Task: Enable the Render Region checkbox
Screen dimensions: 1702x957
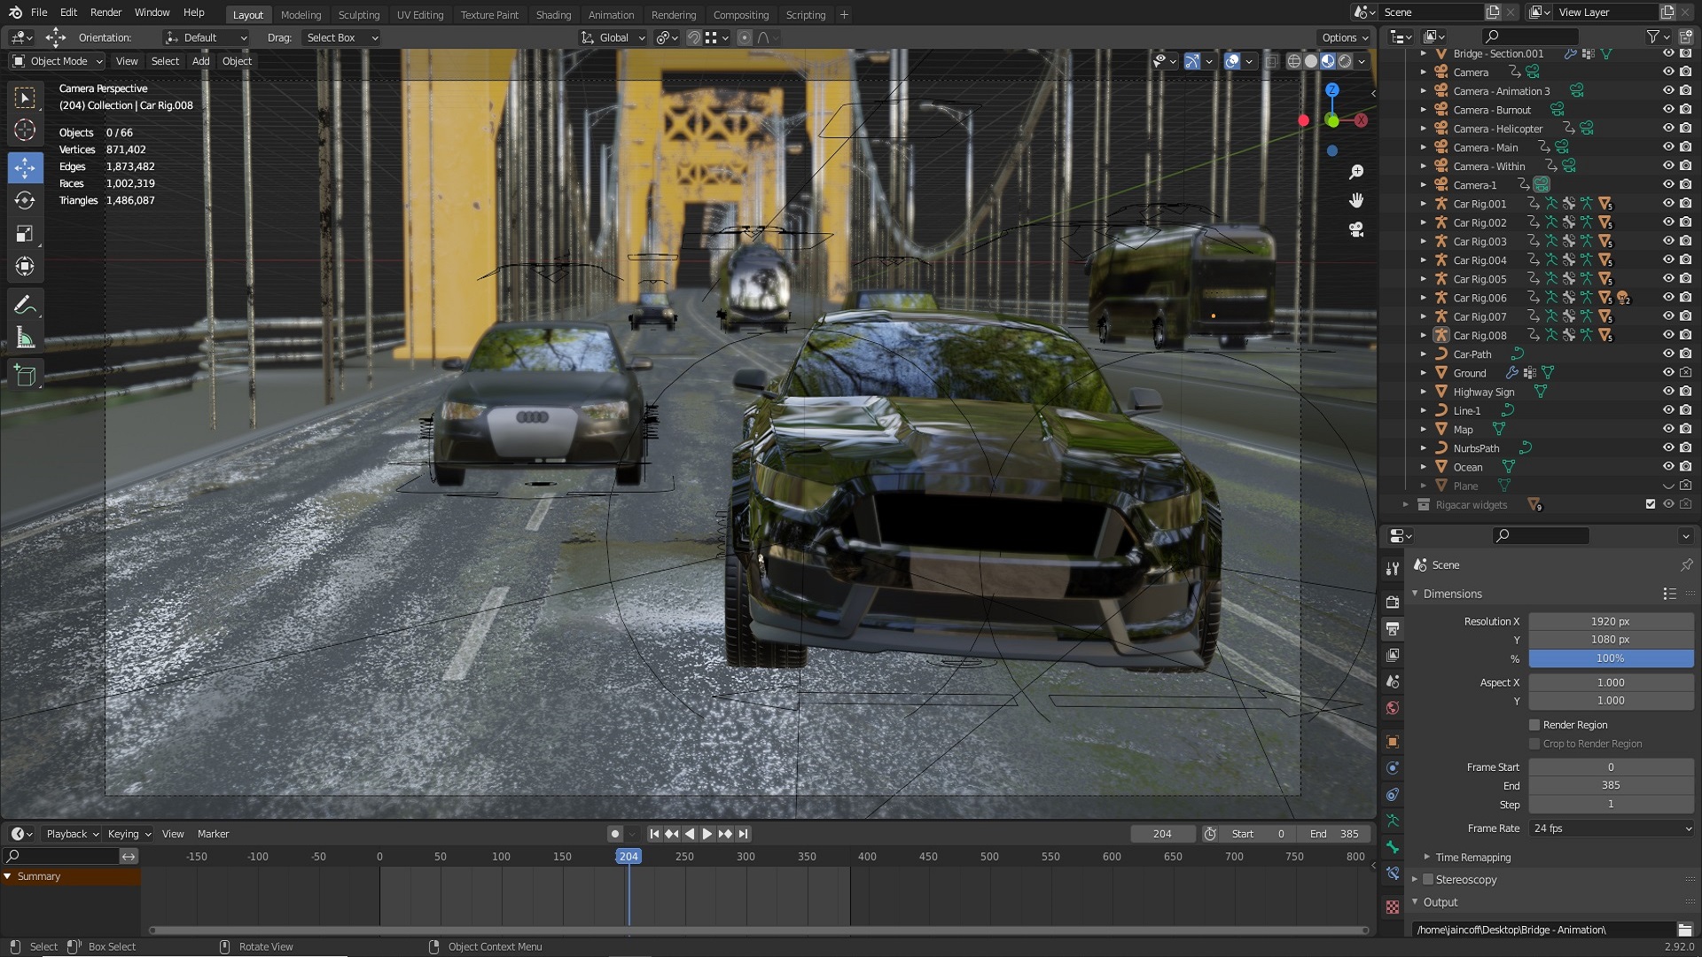Action: pos(1534,724)
